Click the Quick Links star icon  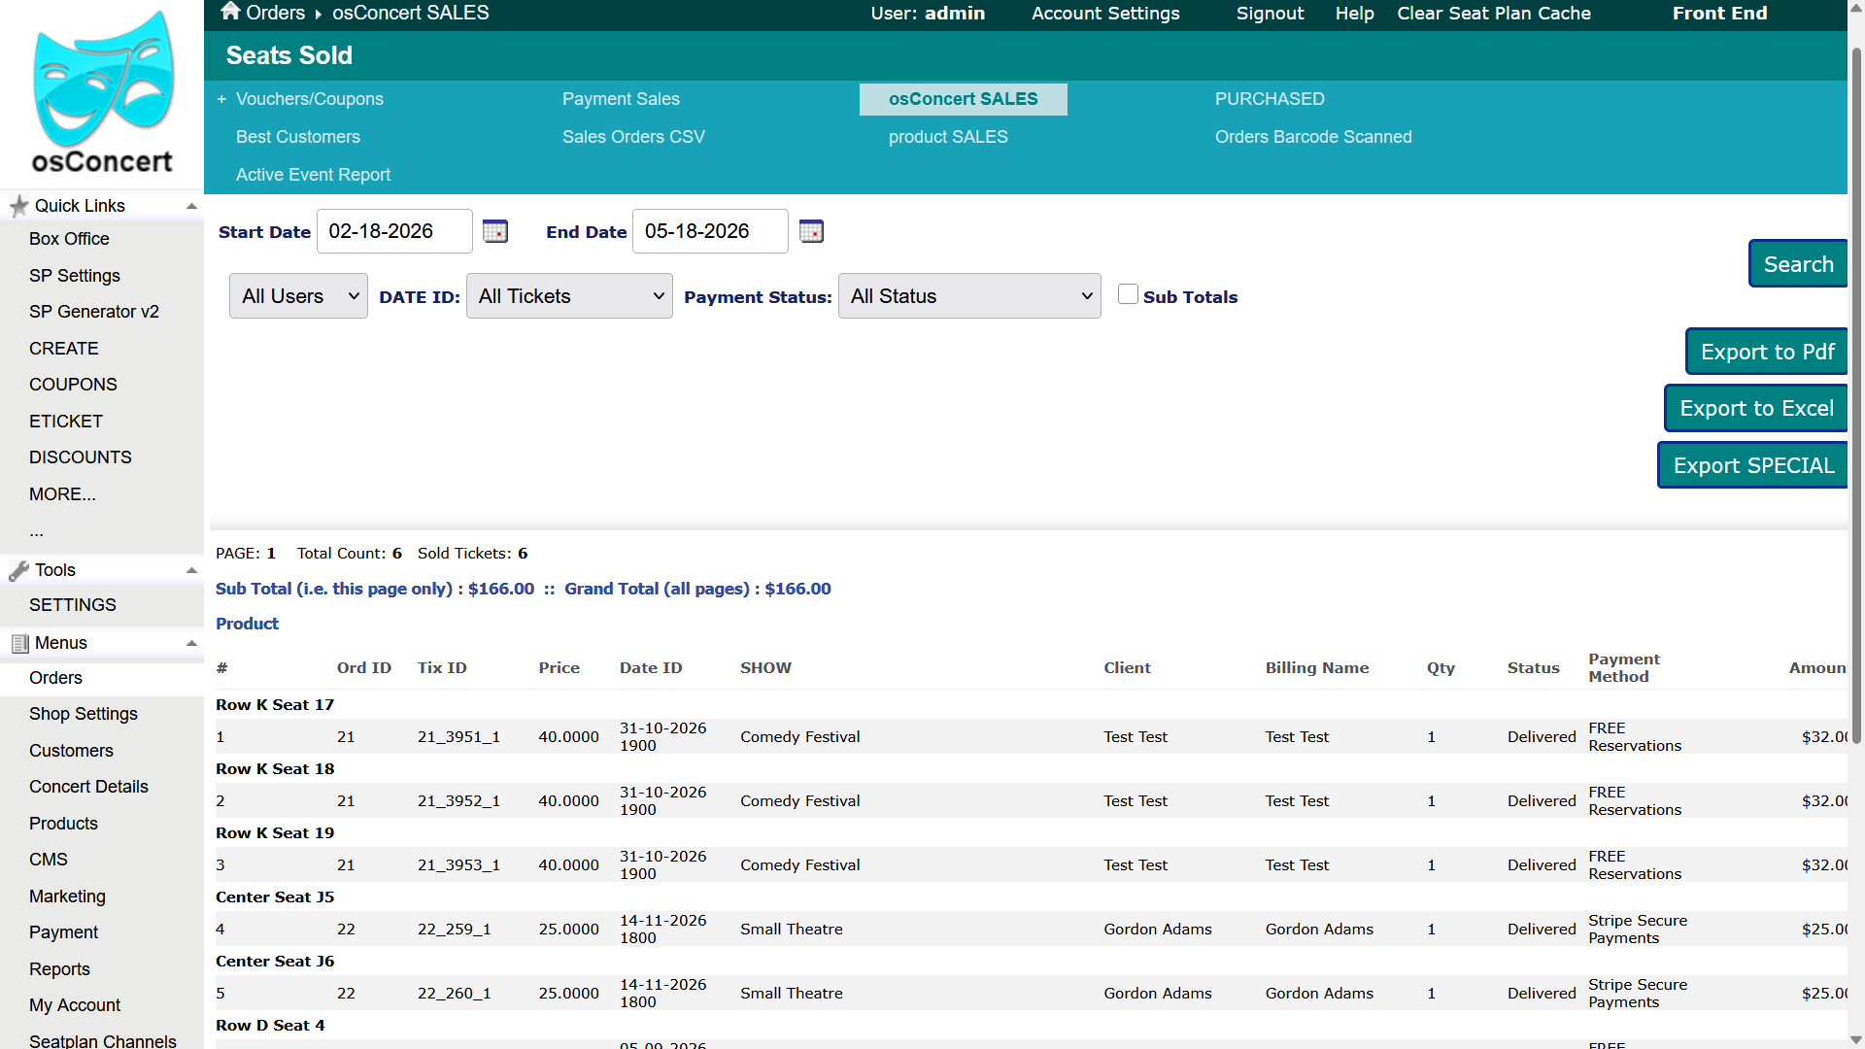[18, 206]
